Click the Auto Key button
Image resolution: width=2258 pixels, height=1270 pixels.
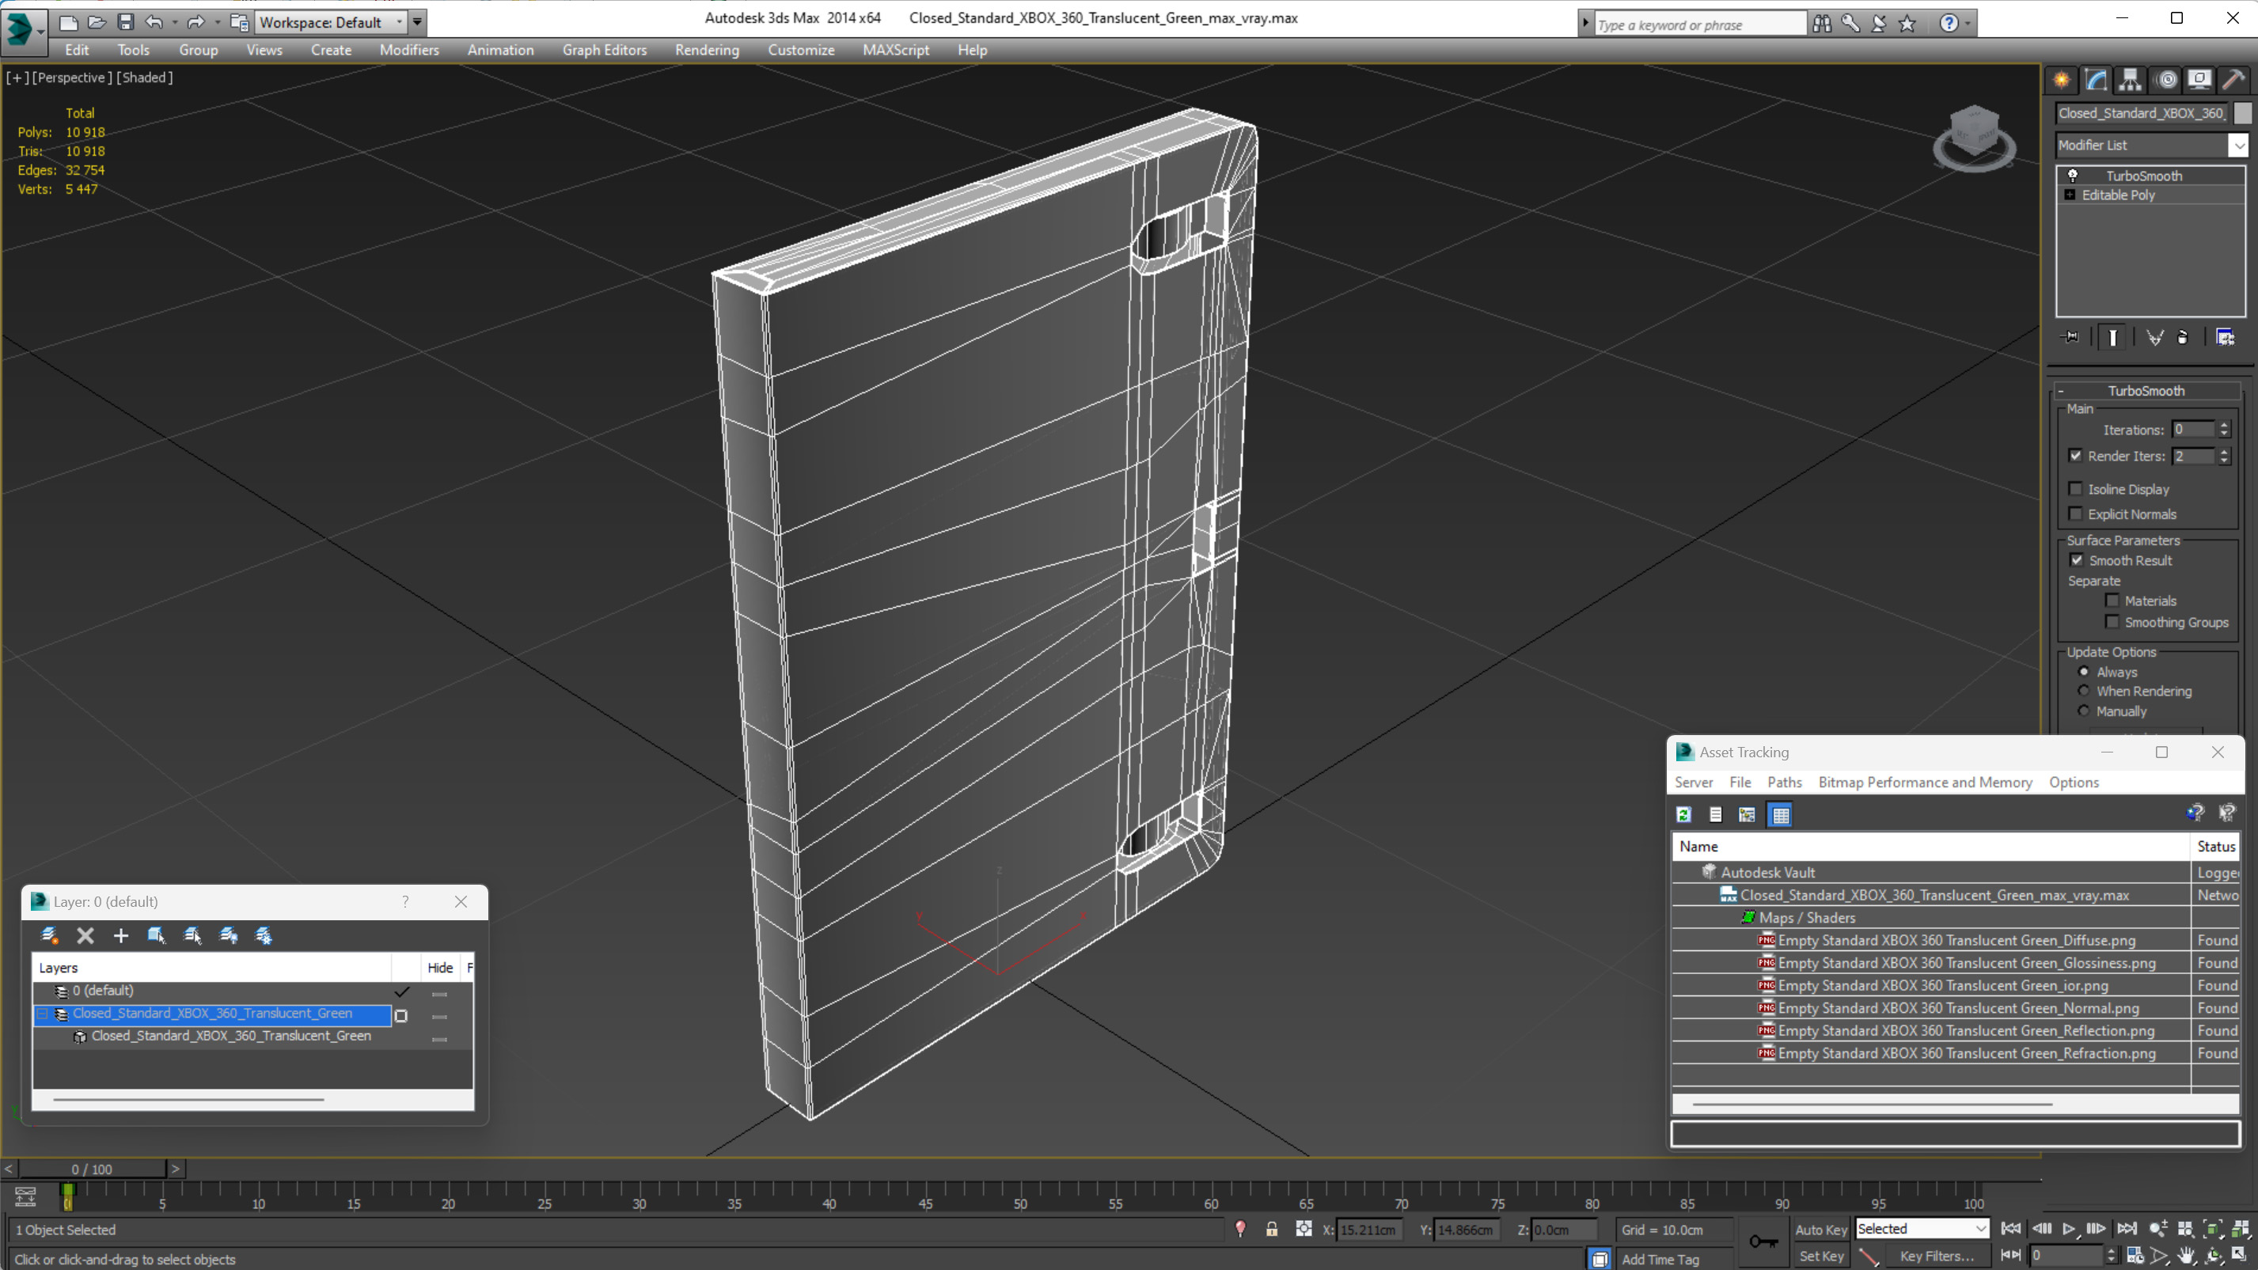point(1820,1229)
